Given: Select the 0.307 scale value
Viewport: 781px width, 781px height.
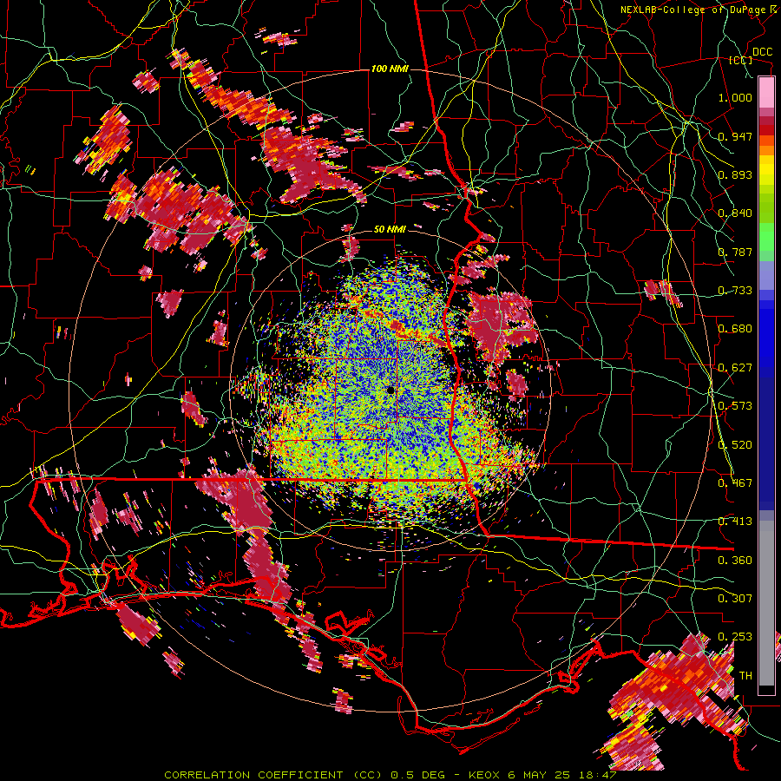Looking at the screenshot, I should coord(735,598).
